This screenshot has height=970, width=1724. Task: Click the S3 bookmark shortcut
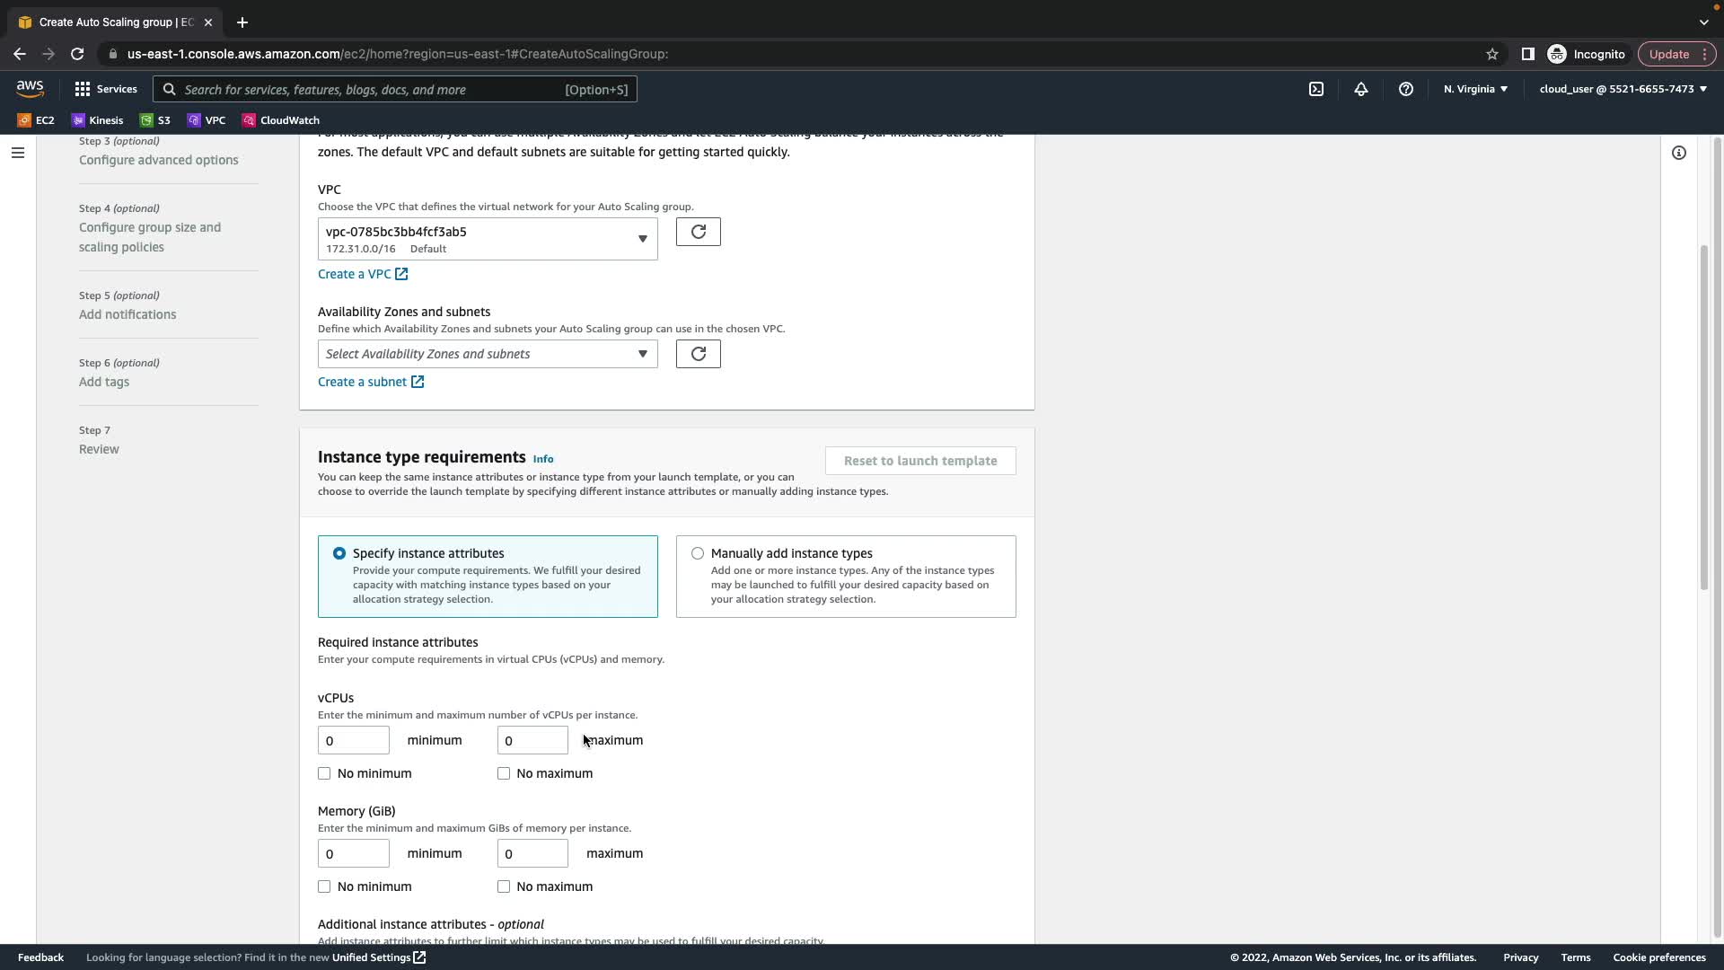click(x=155, y=120)
